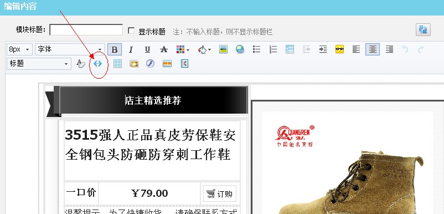
Task: Clear formatting with eraser icon
Action: point(81,64)
